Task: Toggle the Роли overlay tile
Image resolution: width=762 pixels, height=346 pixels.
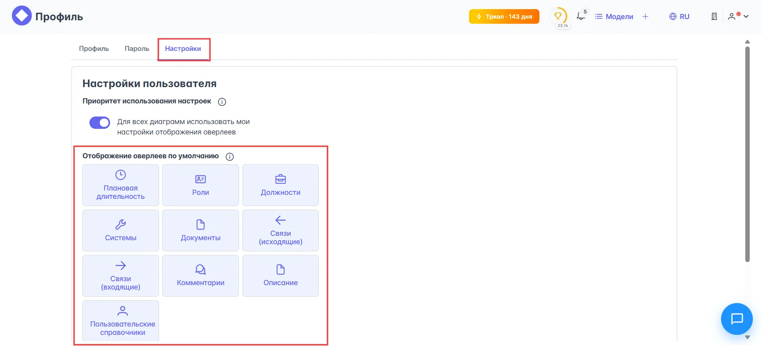Action: point(200,185)
